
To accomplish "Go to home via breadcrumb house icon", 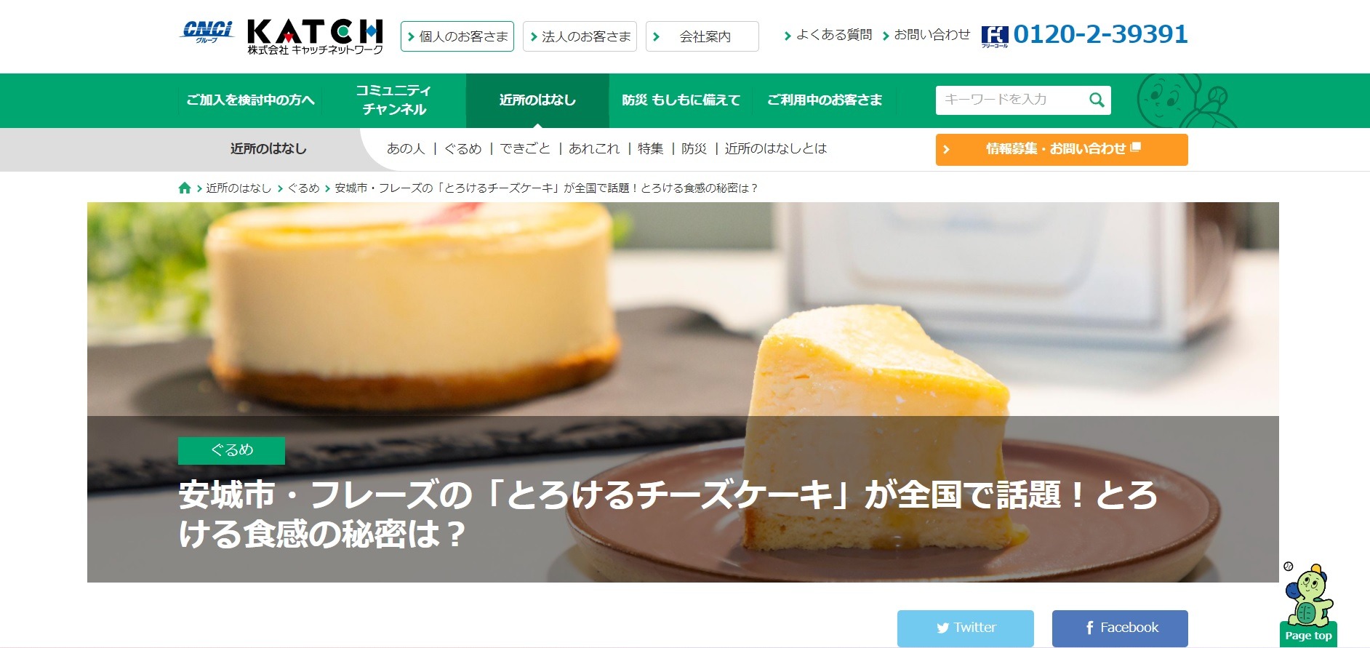I will [185, 188].
